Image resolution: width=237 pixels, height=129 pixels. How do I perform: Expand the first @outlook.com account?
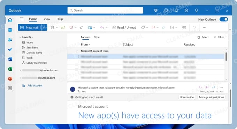(x=20, y=70)
